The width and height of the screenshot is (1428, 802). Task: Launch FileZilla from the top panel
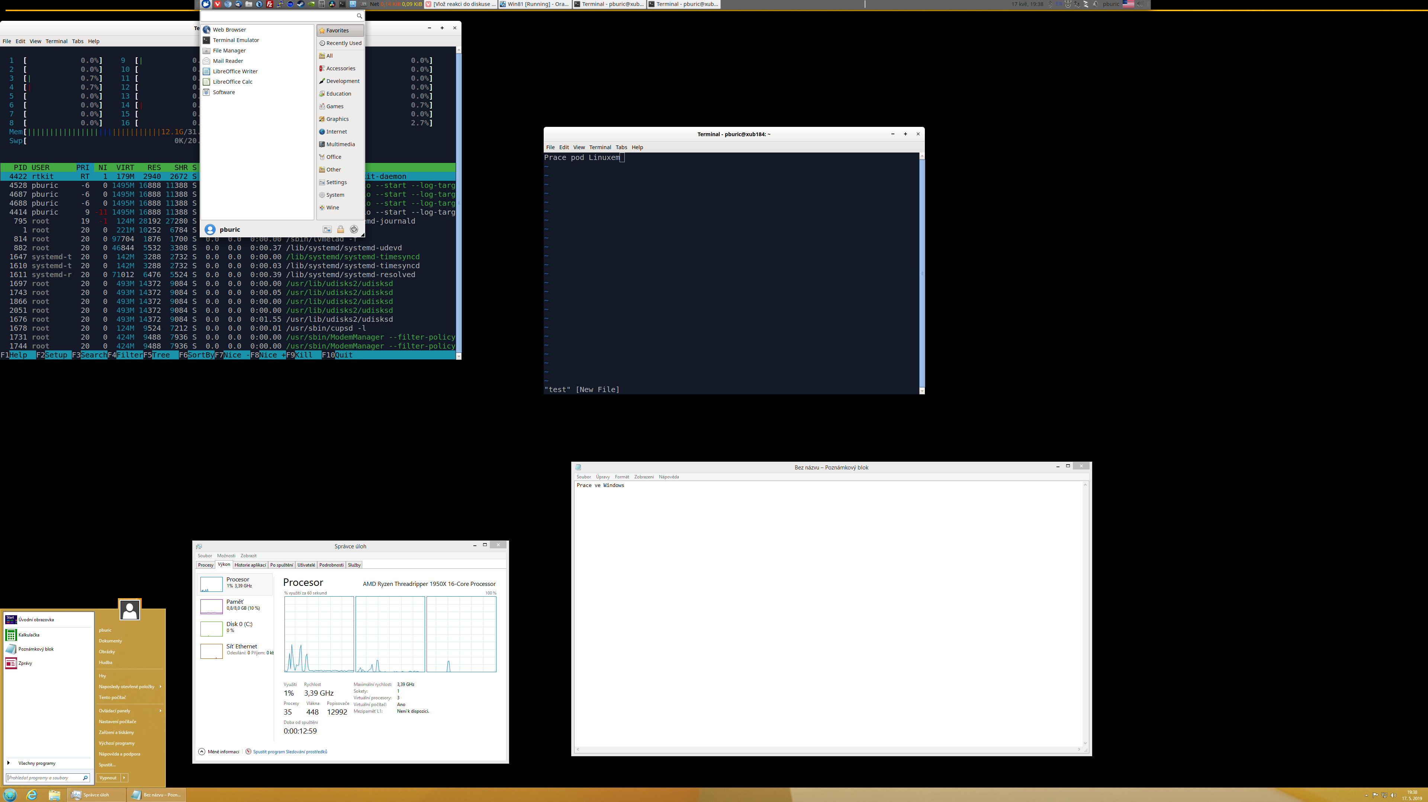point(270,4)
